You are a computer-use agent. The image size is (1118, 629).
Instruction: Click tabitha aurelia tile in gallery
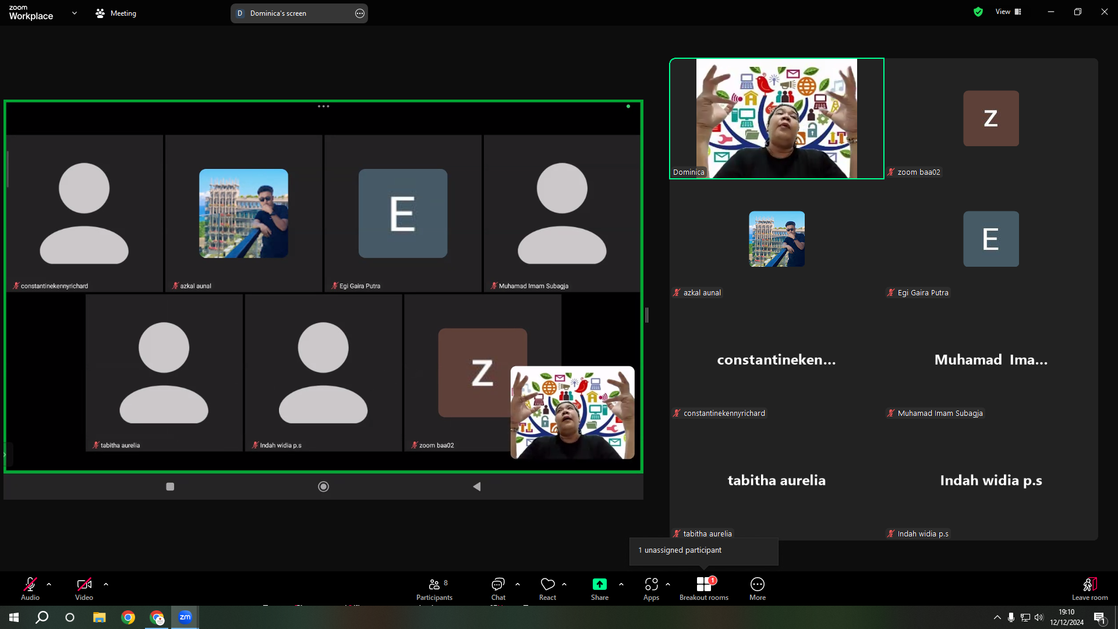pos(777,480)
